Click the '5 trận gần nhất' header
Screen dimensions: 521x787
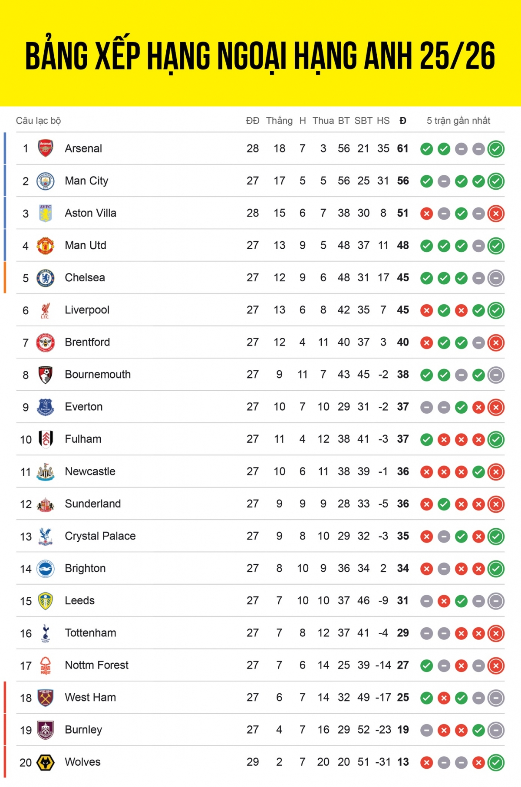tap(458, 121)
